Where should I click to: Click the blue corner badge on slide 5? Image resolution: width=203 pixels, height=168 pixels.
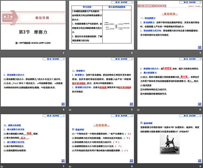(131, 103)
